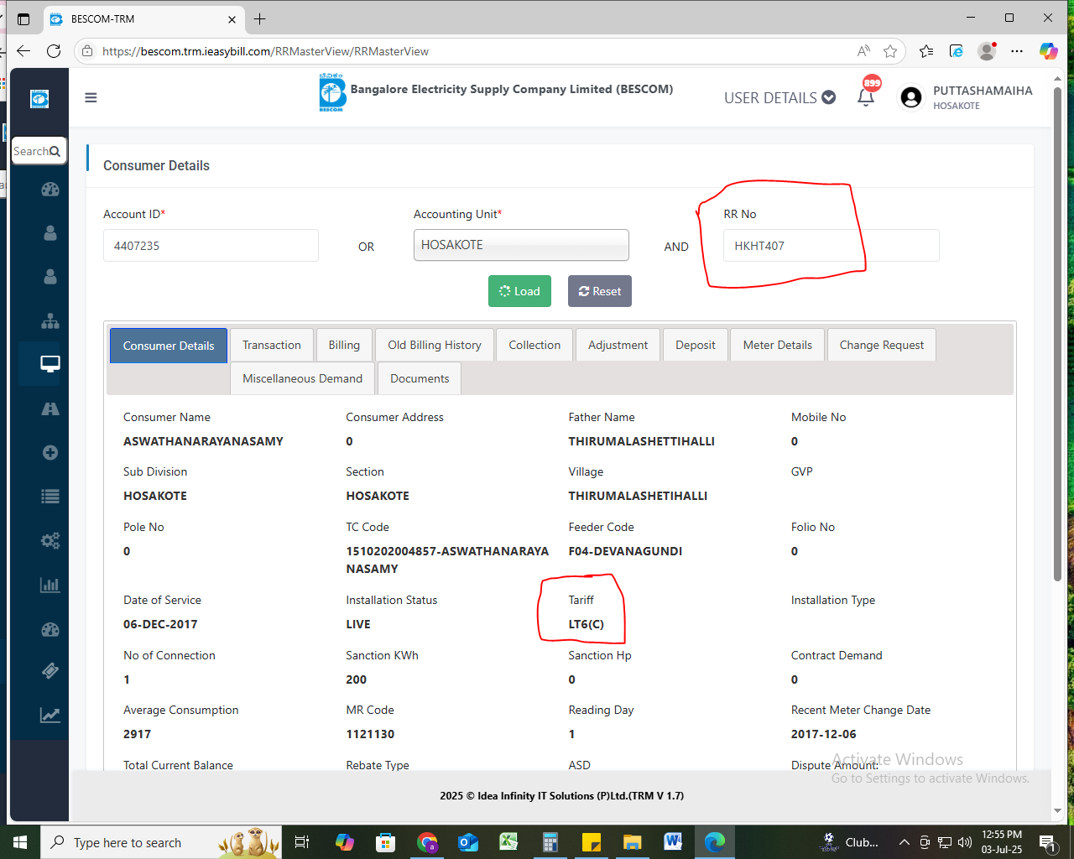
Task: Select the LT6(C) tariff value
Action: (586, 624)
